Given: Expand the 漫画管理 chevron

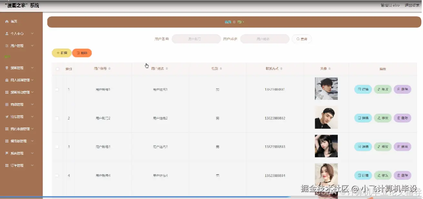Looking at the screenshot, I should [32, 68].
